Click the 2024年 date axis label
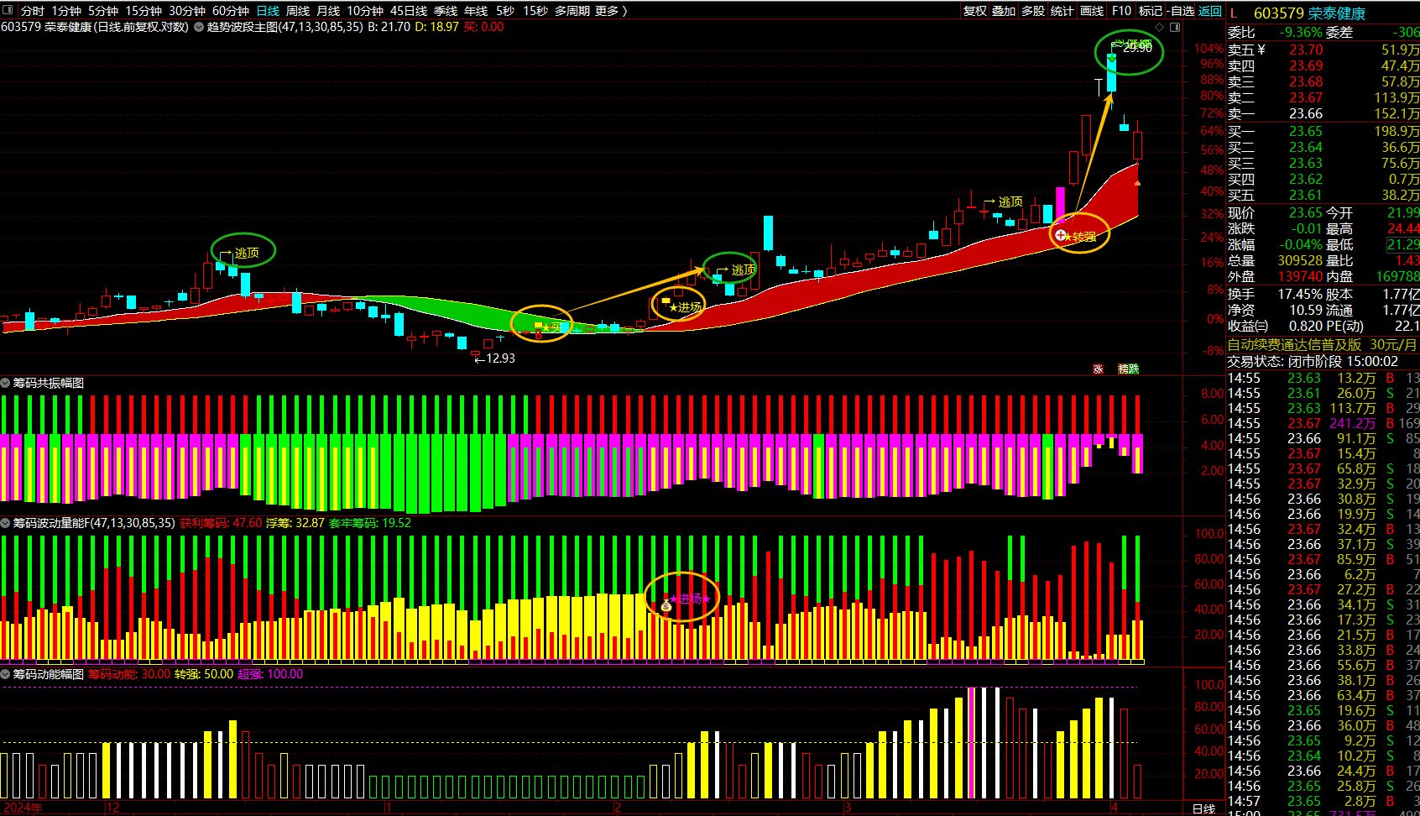1420x816 pixels. tap(23, 808)
